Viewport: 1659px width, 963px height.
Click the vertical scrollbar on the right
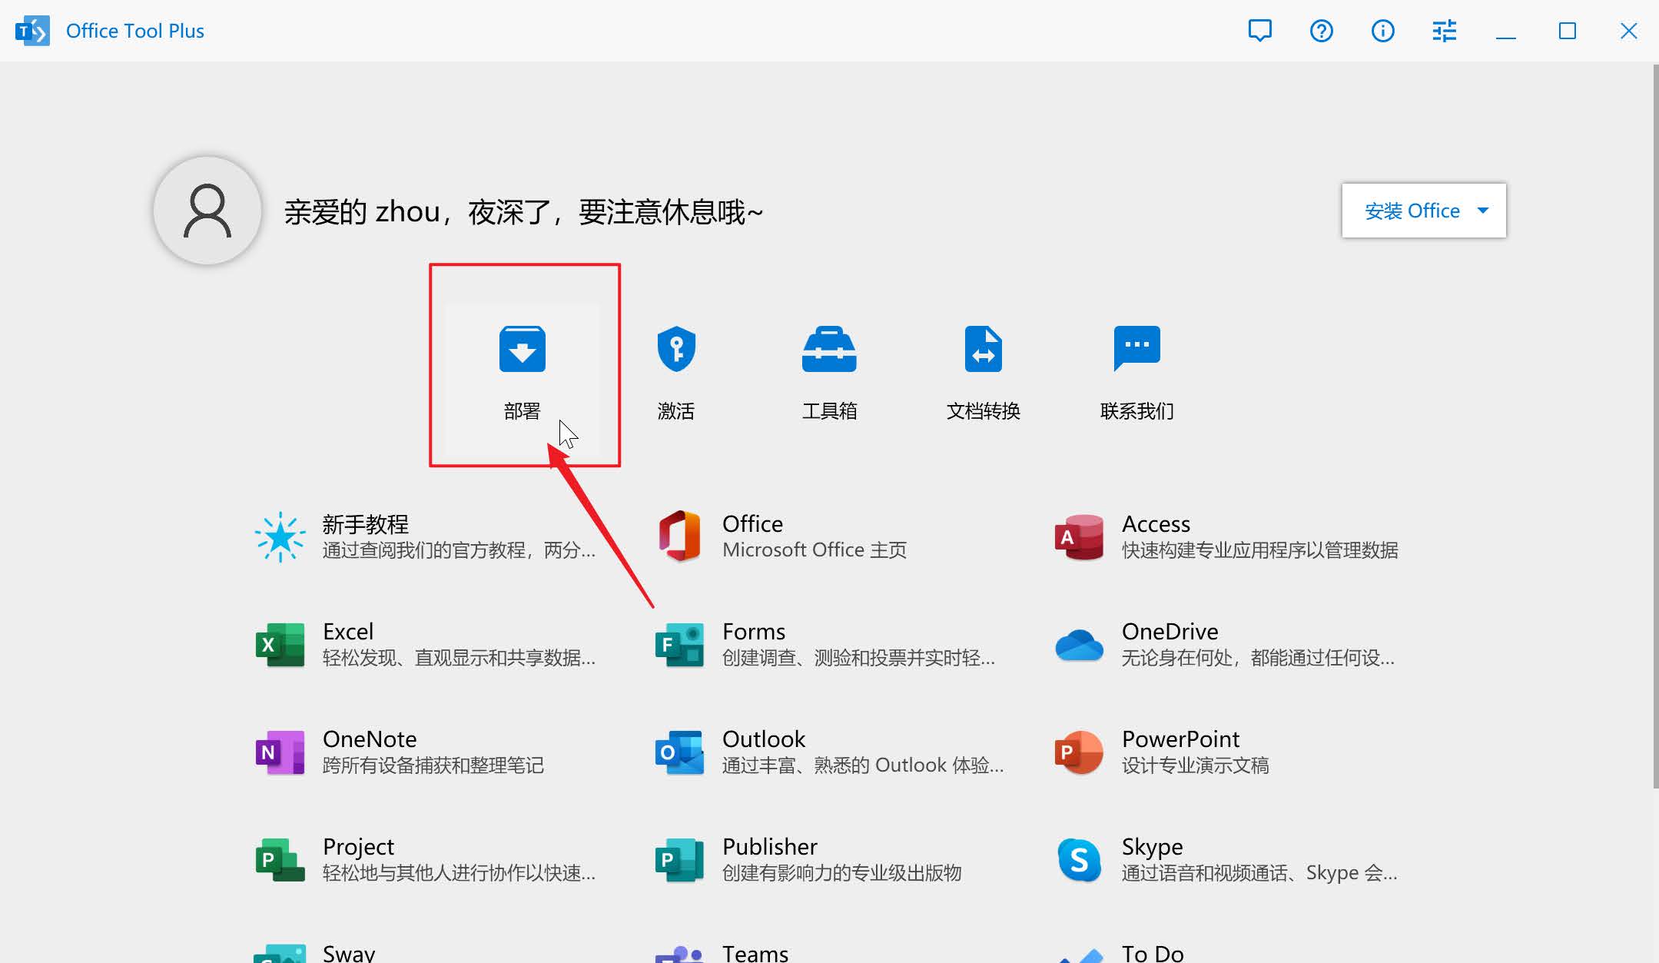[1655, 427]
